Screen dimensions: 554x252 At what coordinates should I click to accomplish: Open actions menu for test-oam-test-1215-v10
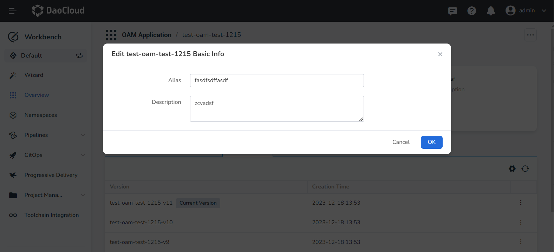(521, 222)
